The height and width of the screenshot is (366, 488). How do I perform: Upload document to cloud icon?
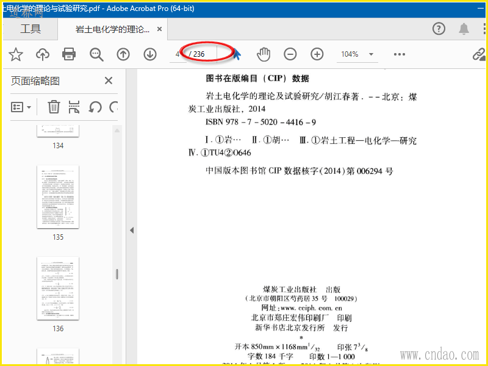pos(42,54)
